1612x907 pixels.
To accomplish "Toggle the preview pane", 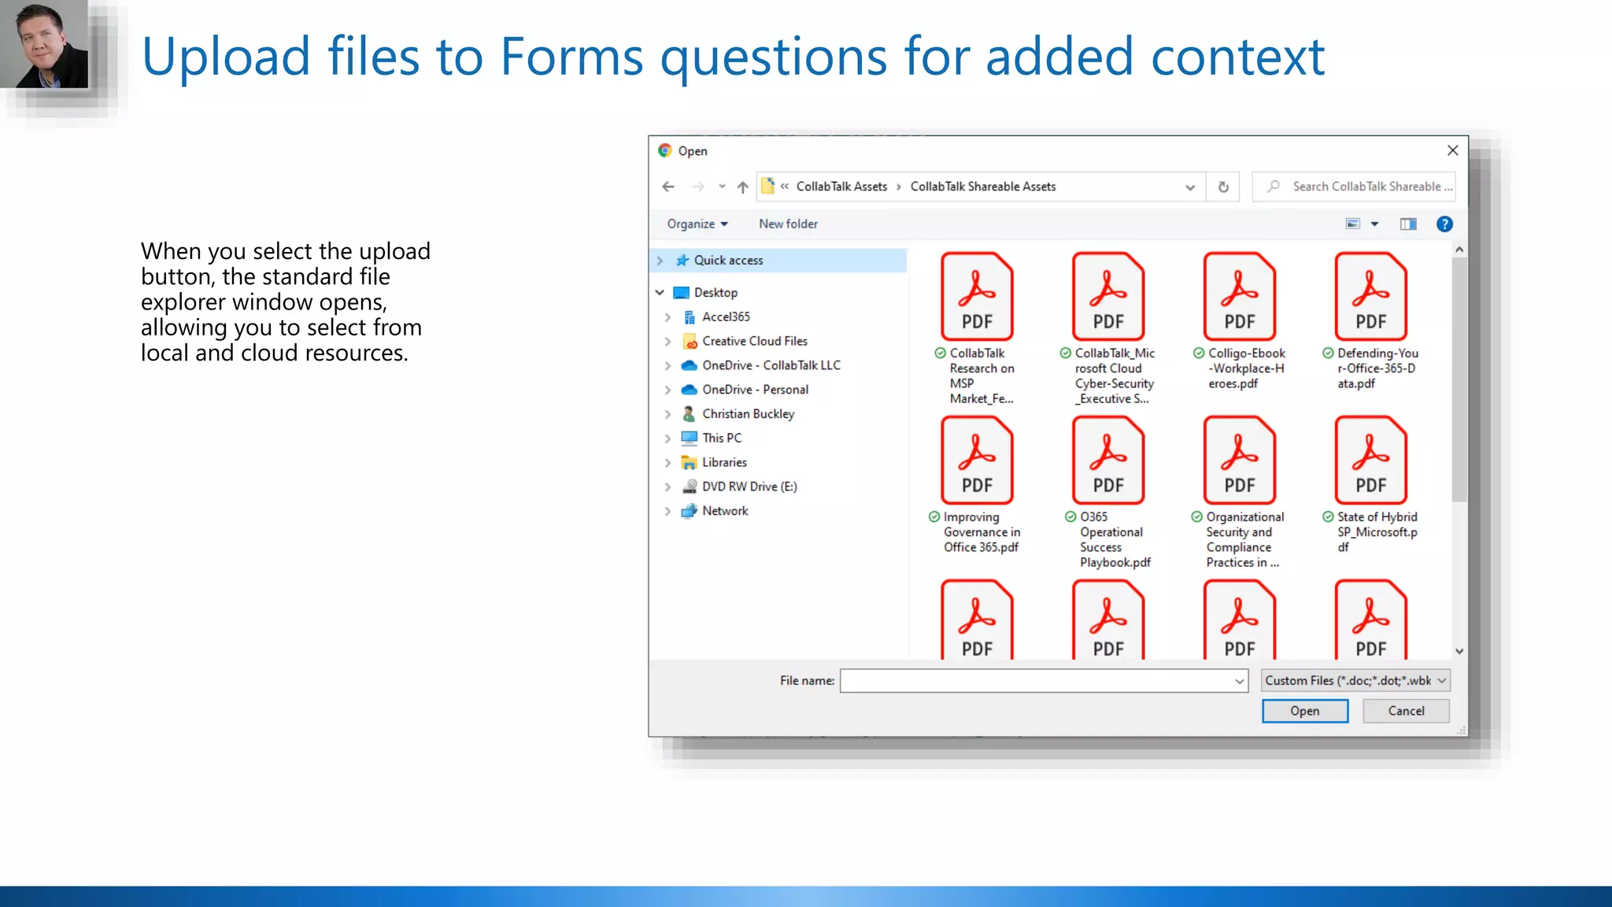I will (1408, 224).
